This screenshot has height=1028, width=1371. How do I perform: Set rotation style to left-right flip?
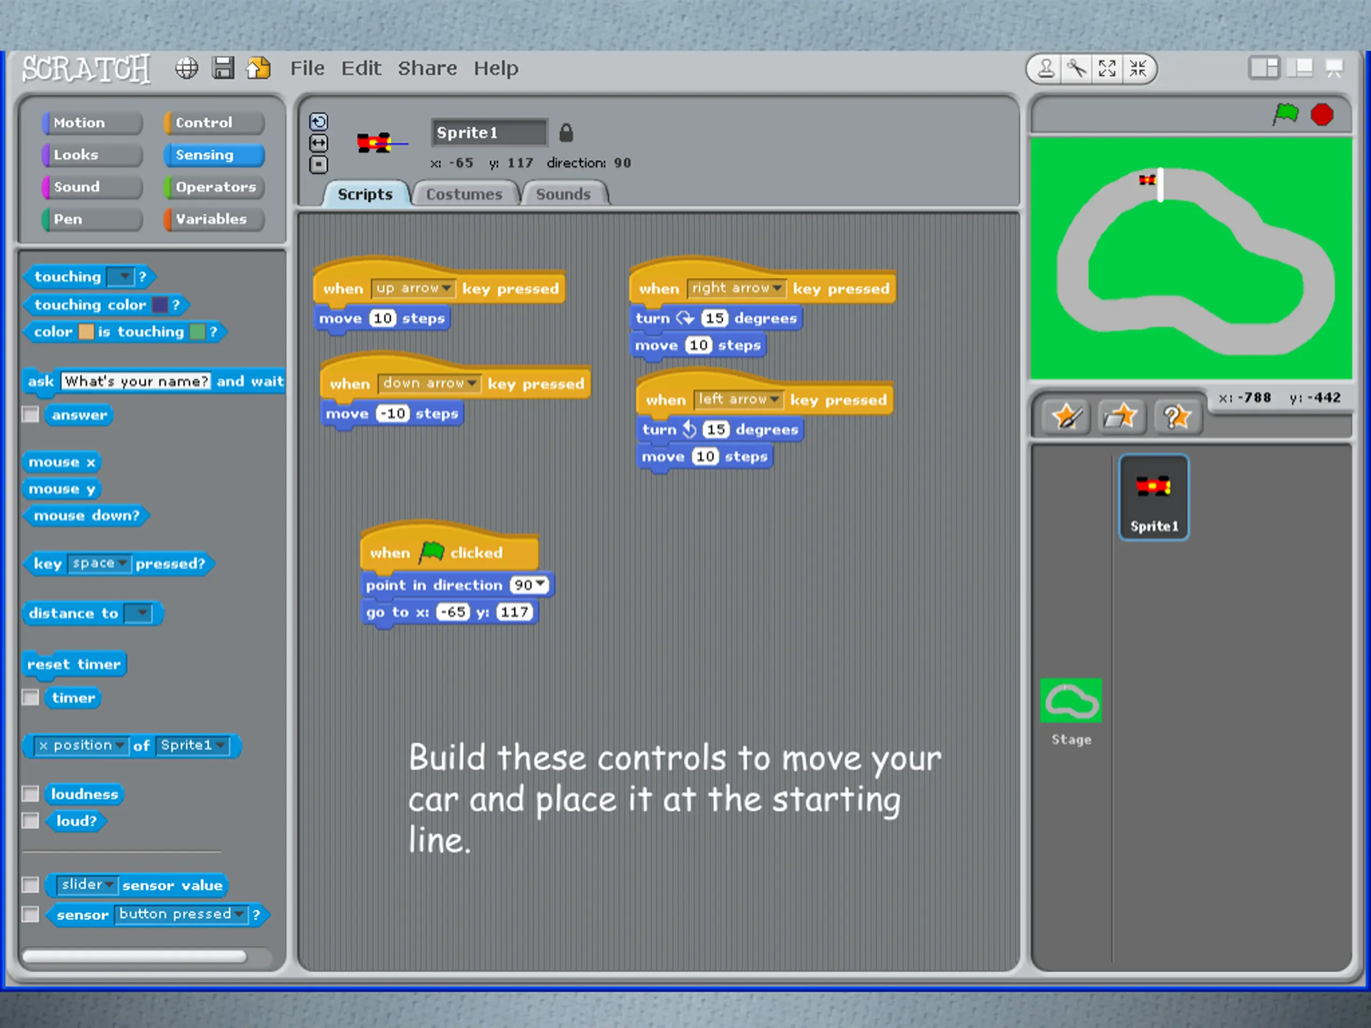tap(319, 143)
